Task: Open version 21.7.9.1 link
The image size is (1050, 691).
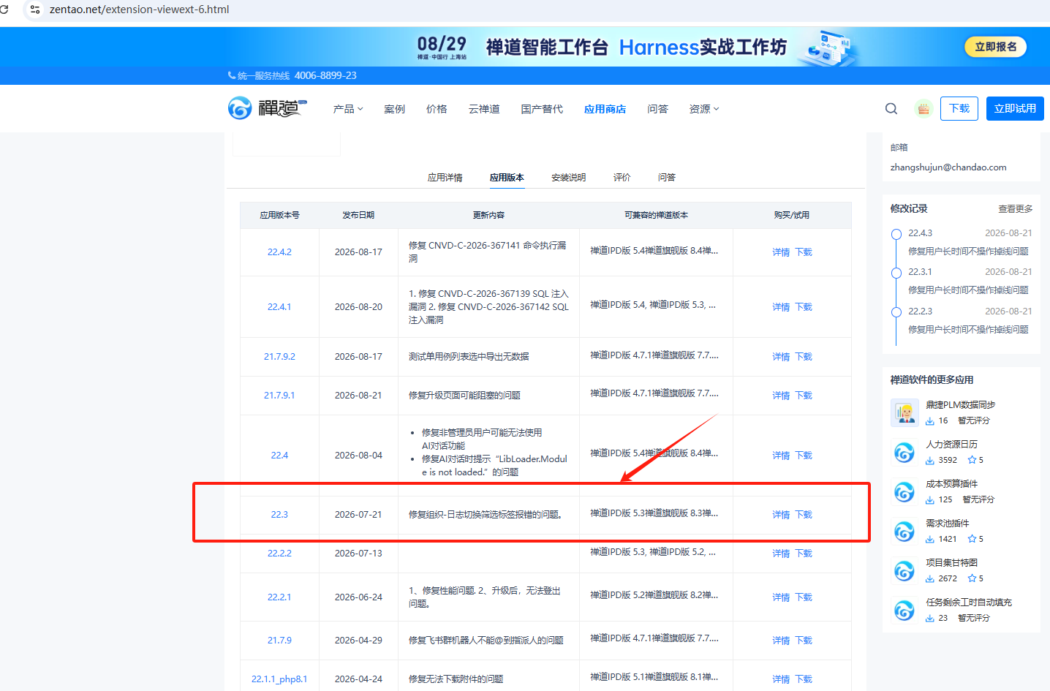Action: point(279,396)
